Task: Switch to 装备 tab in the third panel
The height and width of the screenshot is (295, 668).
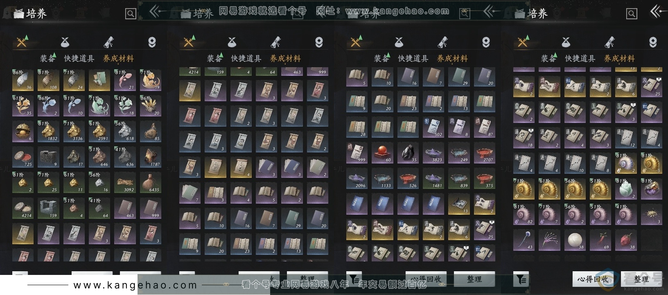Action: pyautogui.click(x=381, y=59)
